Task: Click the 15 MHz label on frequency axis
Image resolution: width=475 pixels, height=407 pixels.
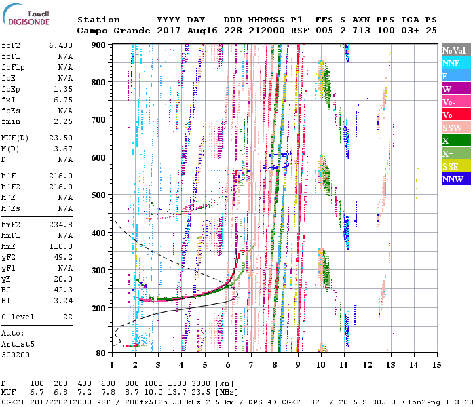Action: (436, 365)
